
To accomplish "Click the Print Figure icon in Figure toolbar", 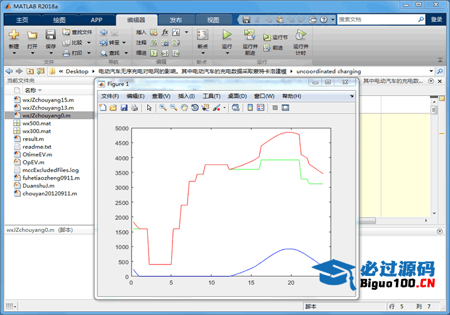I will pyautogui.click(x=135, y=108).
